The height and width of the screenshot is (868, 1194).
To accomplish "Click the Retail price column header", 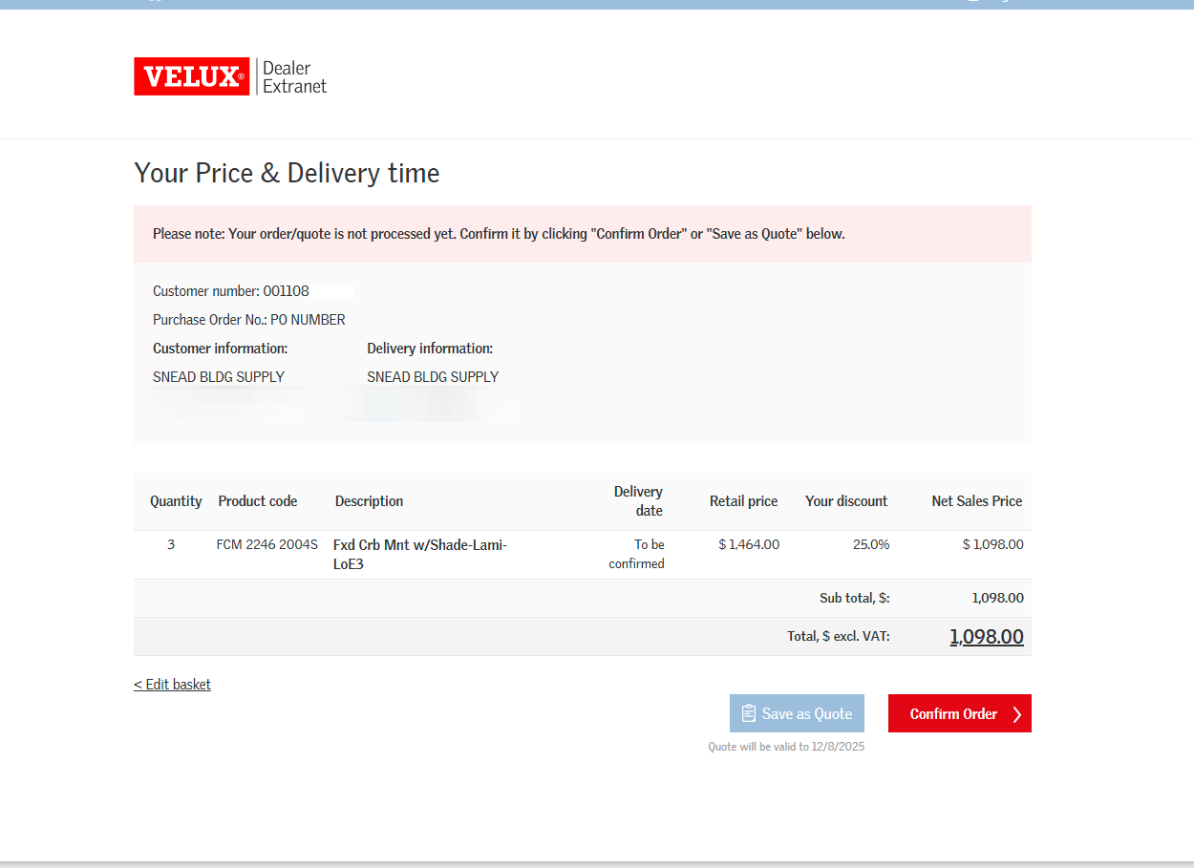I will (743, 501).
